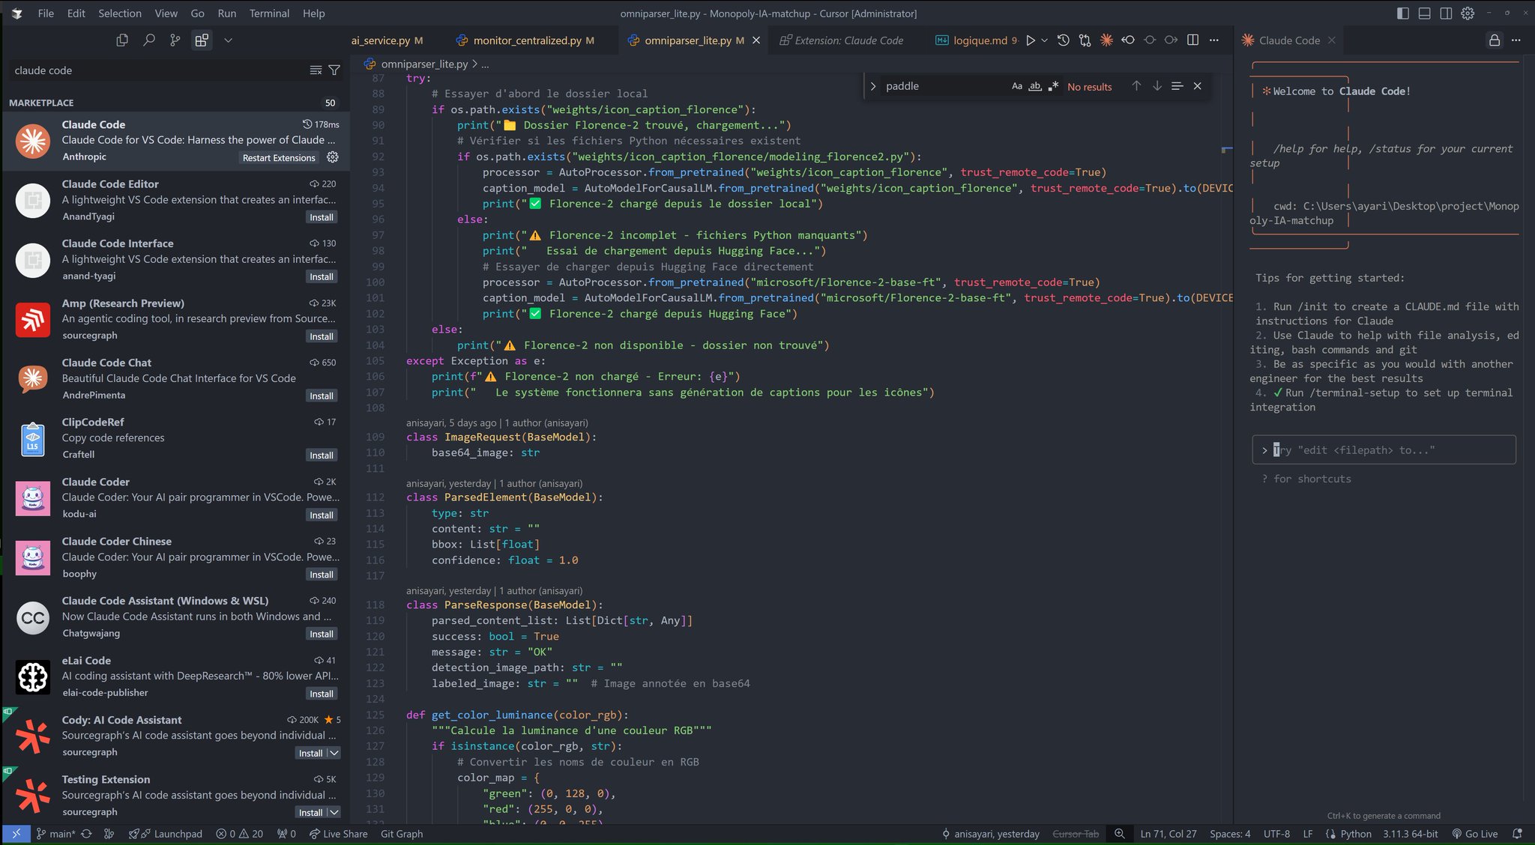1535x845 pixels.
Task: Split the editor to the right
Action: coord(1192,40)
